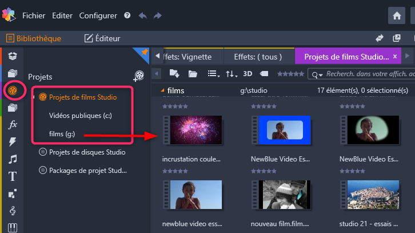This screenshot has height=233, width=415.
Task: Click the redo arrow icon
Action: point(157,15)
